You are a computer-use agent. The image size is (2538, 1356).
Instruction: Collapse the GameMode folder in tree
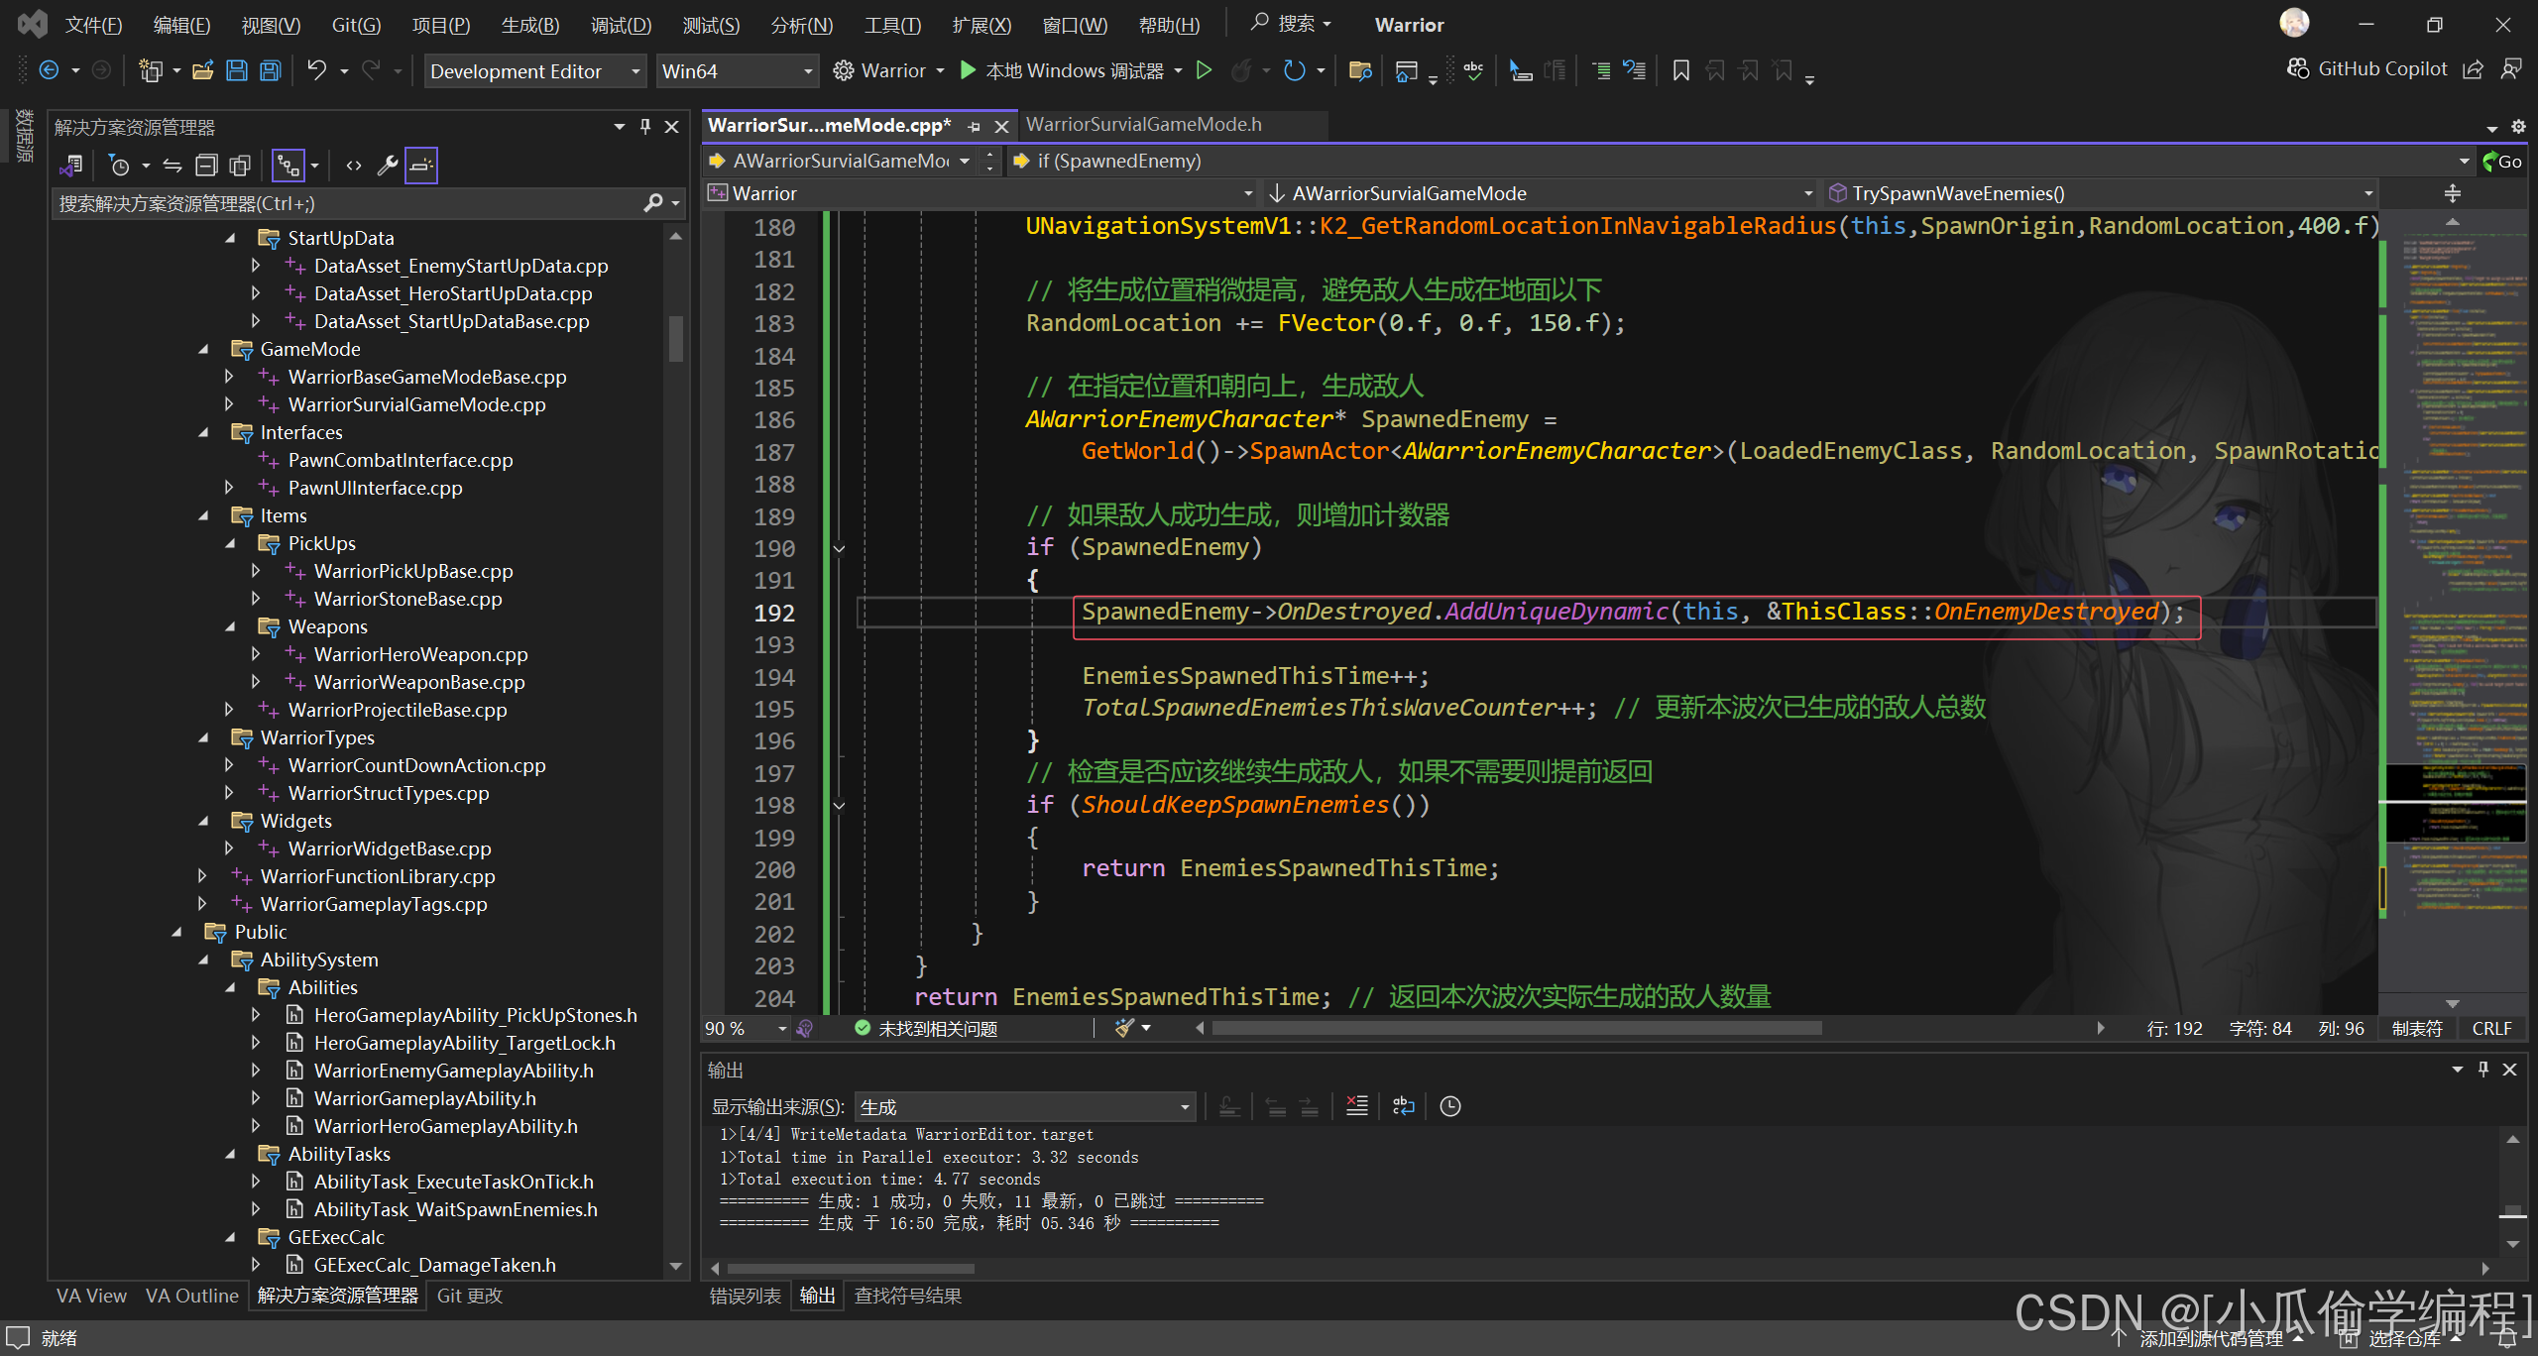click(204, 349)
